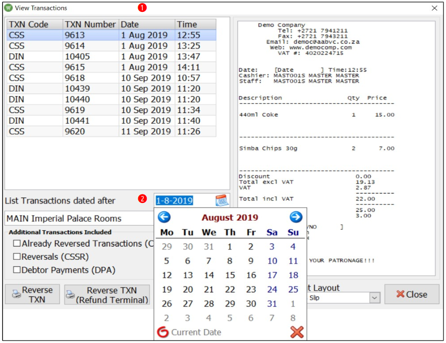Viewport: 446px width, 343px height.
Task: Go to next month arrow
Action: (296, 217)
